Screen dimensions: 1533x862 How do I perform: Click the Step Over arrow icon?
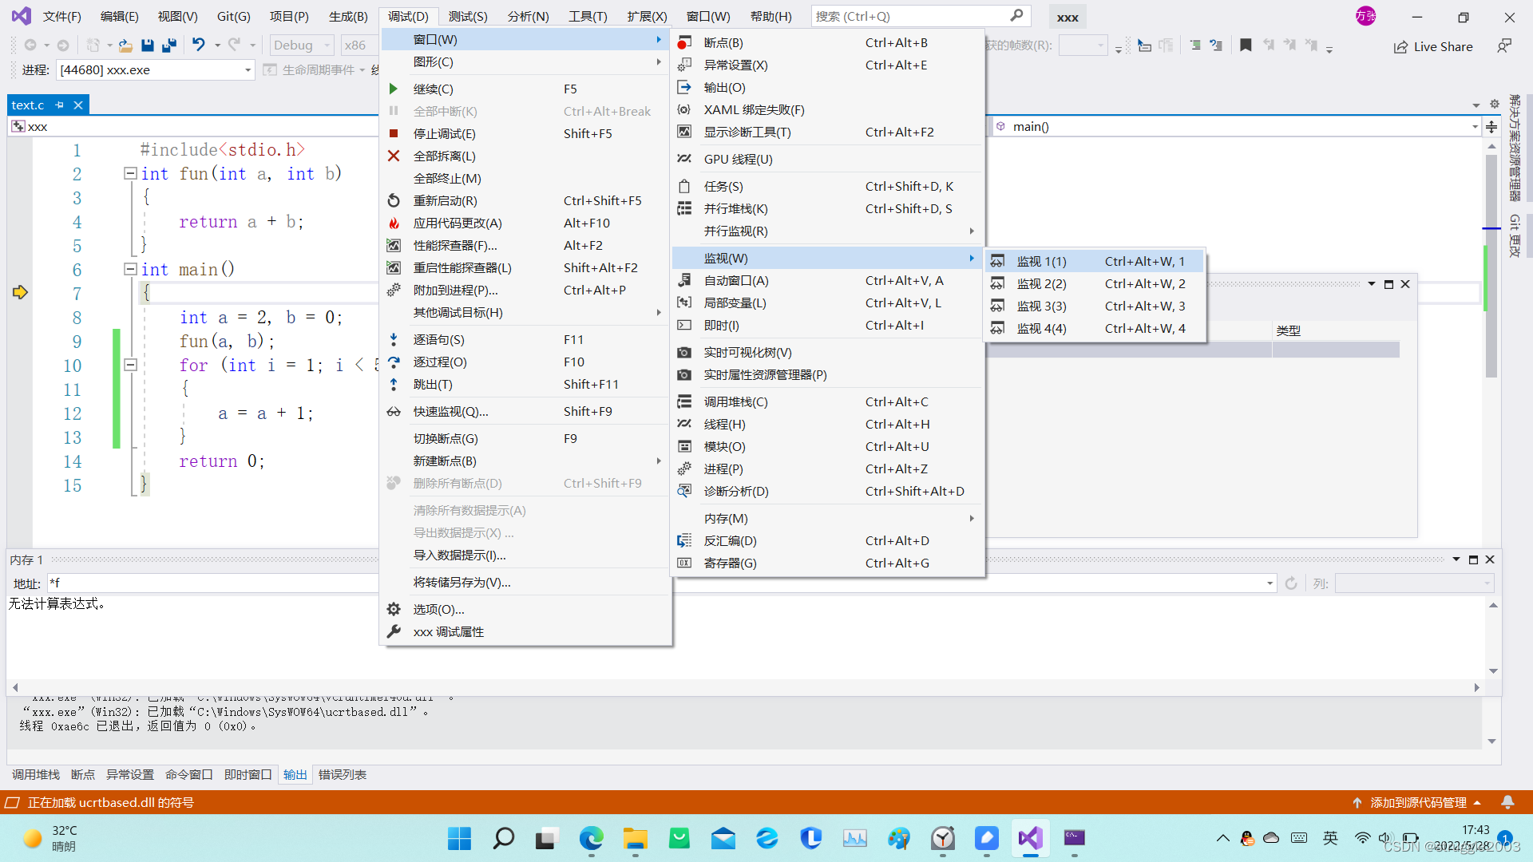point(394,362)
